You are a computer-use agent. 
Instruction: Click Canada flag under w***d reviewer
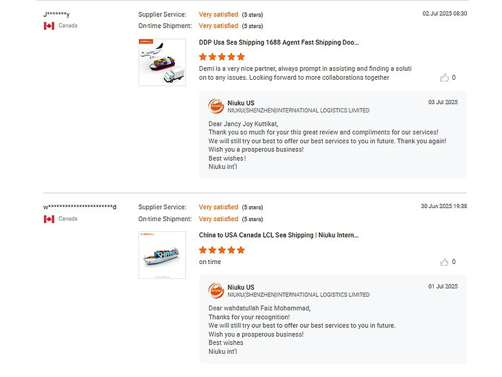(x=49, y=219)
